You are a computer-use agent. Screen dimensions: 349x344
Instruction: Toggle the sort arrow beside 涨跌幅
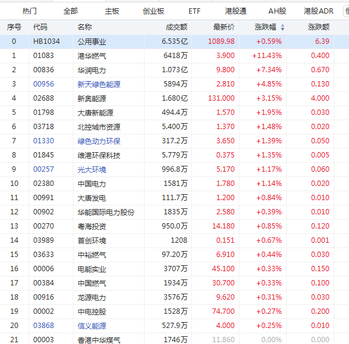(283, 27)
